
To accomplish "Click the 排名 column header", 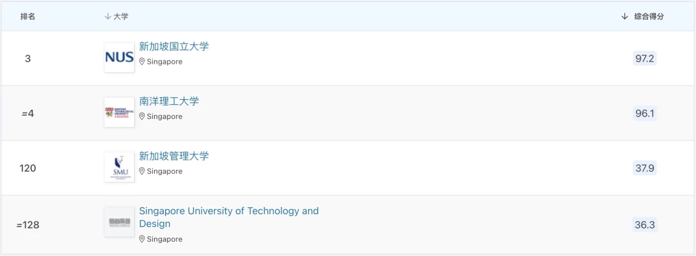I will [28, 16].
